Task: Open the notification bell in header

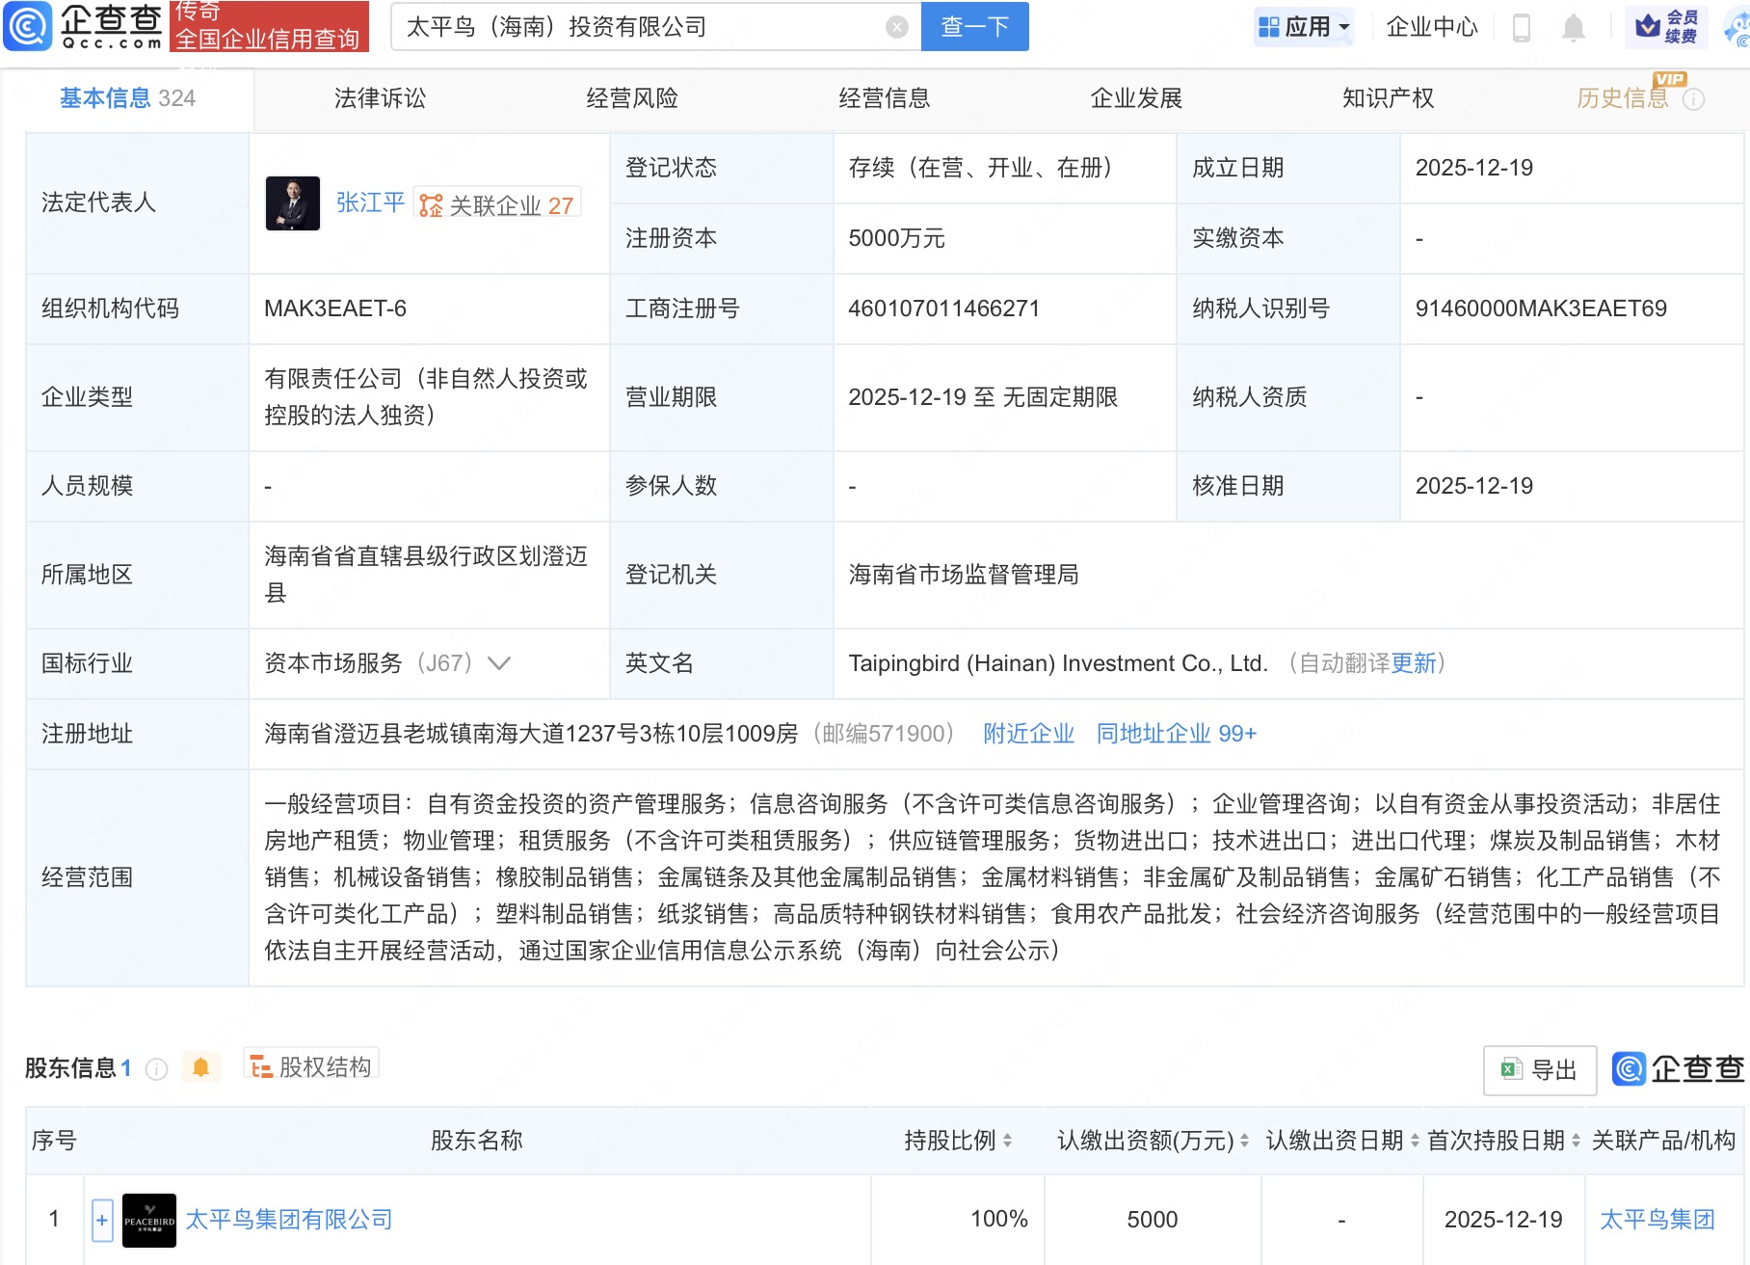Action: click(x=1573, y=28)
